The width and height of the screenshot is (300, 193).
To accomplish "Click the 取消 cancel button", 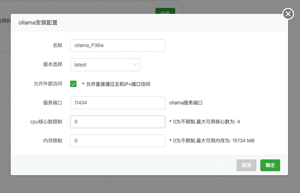I will pyautogui.click(x=246, y=165).
